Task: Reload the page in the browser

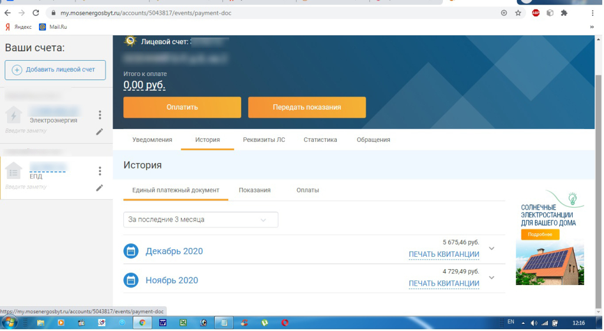Action: point(36,13)
